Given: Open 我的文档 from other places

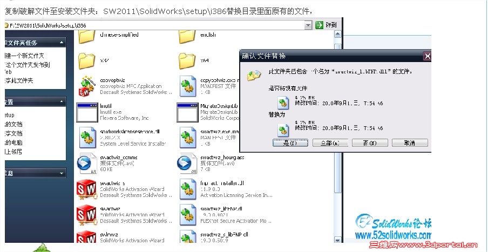Looking at the screenshot, I should [13, 124].
